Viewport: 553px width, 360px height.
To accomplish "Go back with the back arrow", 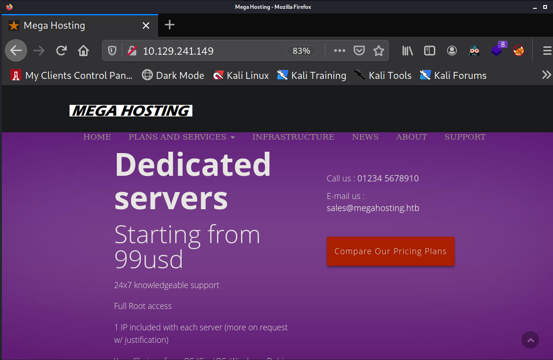I will point(16,51).
